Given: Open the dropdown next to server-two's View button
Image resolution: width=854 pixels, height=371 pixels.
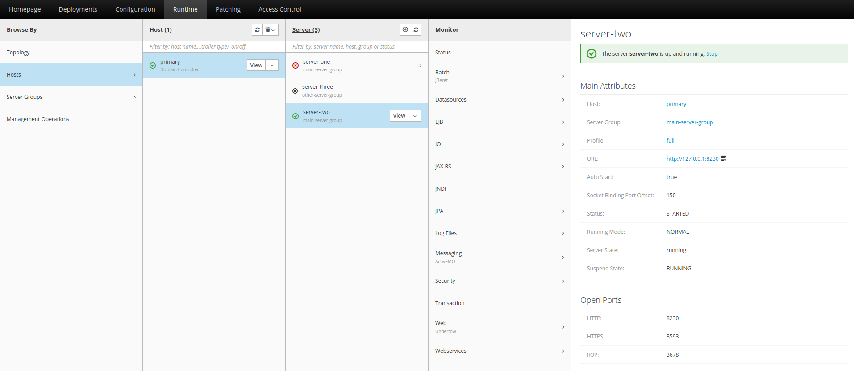Looking at the screenshot, I should point(415,116).
